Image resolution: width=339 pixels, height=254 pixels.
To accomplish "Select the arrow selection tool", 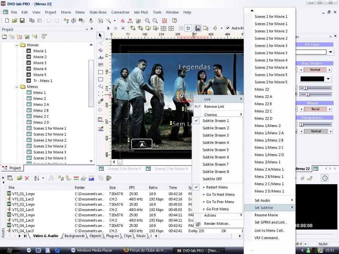I will 100,35.
